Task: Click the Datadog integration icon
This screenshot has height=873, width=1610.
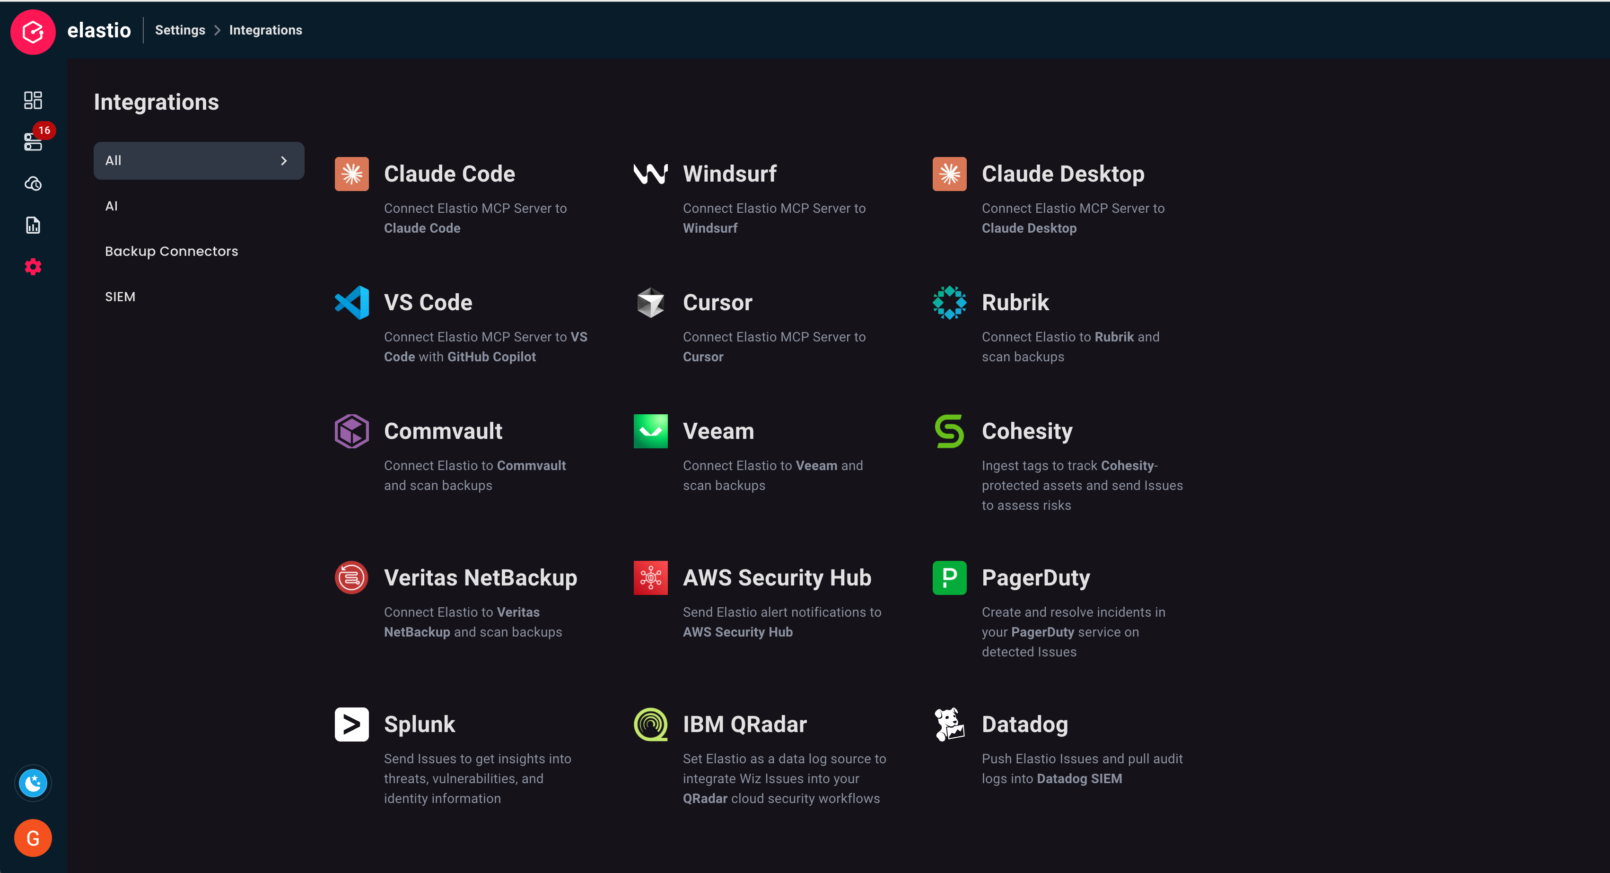Action: coord(949,725)
